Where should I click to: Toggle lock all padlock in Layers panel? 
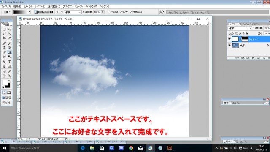tap(247, 33)
